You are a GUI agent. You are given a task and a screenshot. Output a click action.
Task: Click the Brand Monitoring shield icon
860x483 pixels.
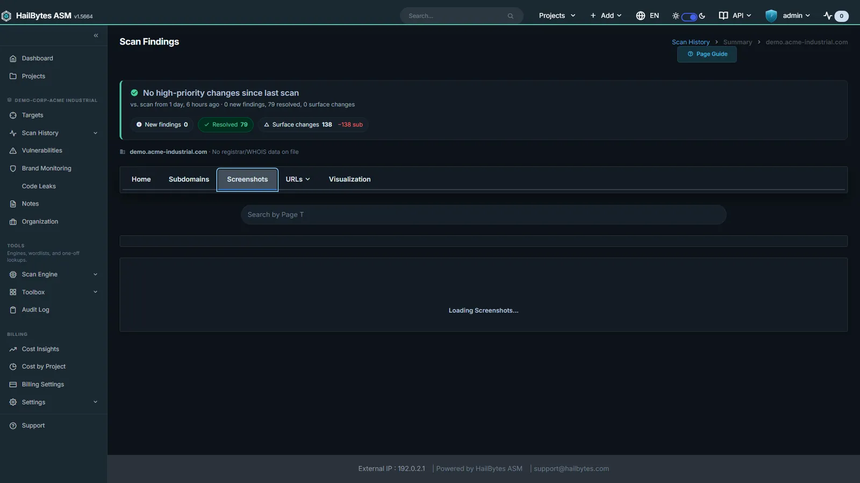coord(13,169)
